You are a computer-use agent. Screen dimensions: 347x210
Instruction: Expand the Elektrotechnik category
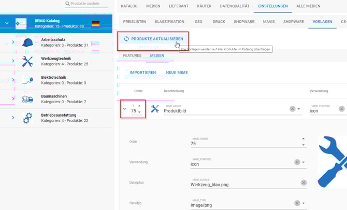tap(13, 79)
